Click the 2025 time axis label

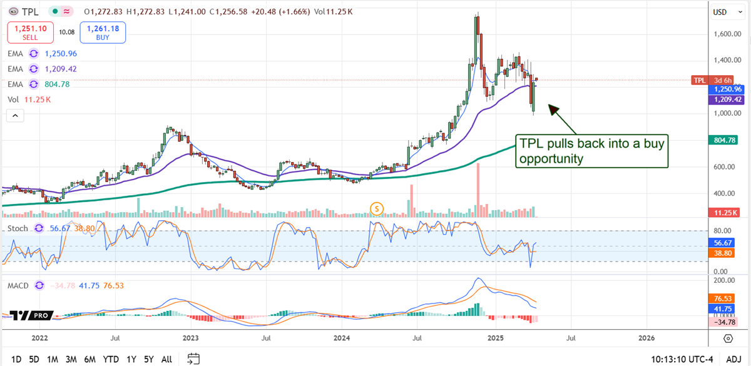(494, 338)
